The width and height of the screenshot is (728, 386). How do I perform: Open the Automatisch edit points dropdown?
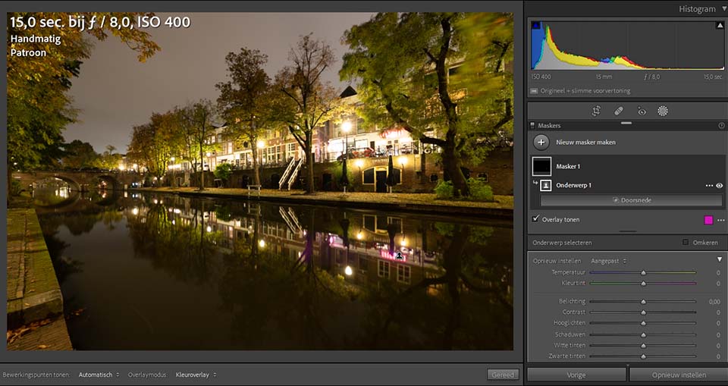coord(99,375)
